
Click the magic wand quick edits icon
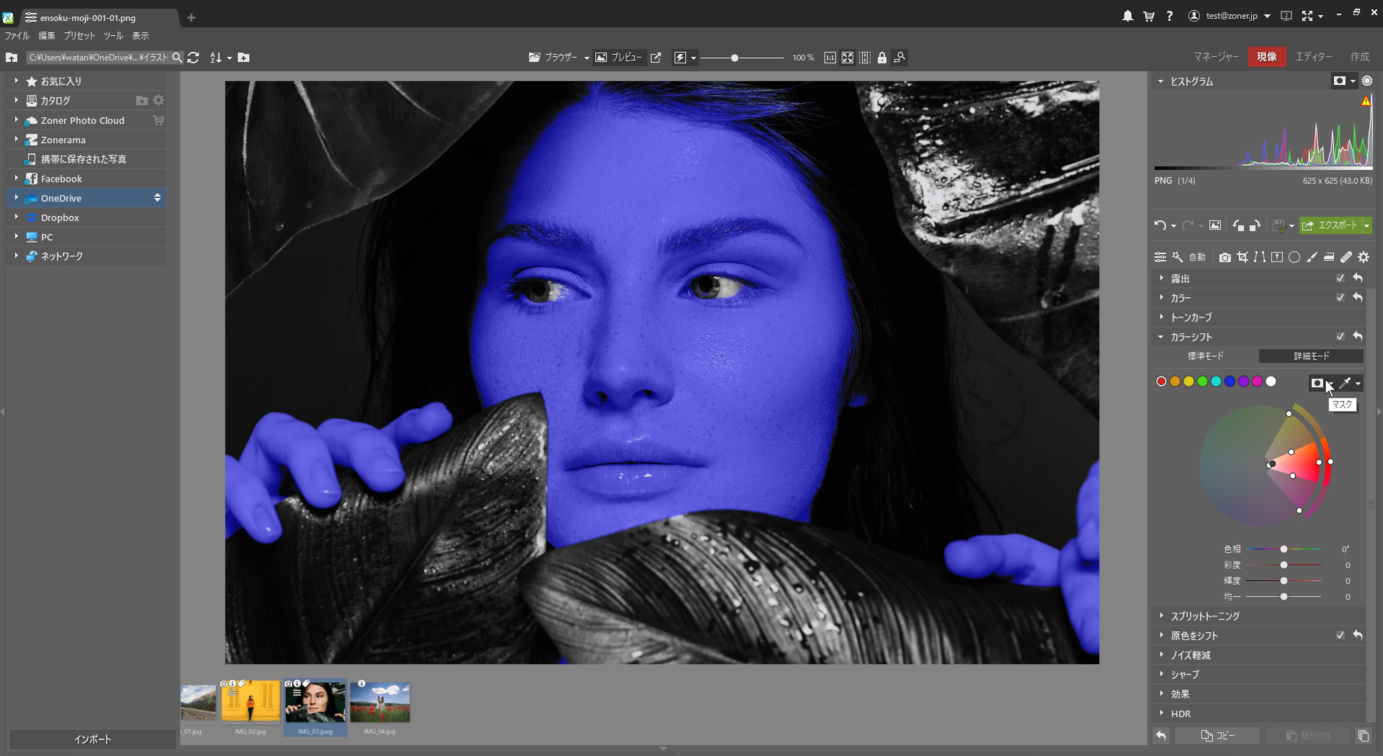[x=1177, y=257]
